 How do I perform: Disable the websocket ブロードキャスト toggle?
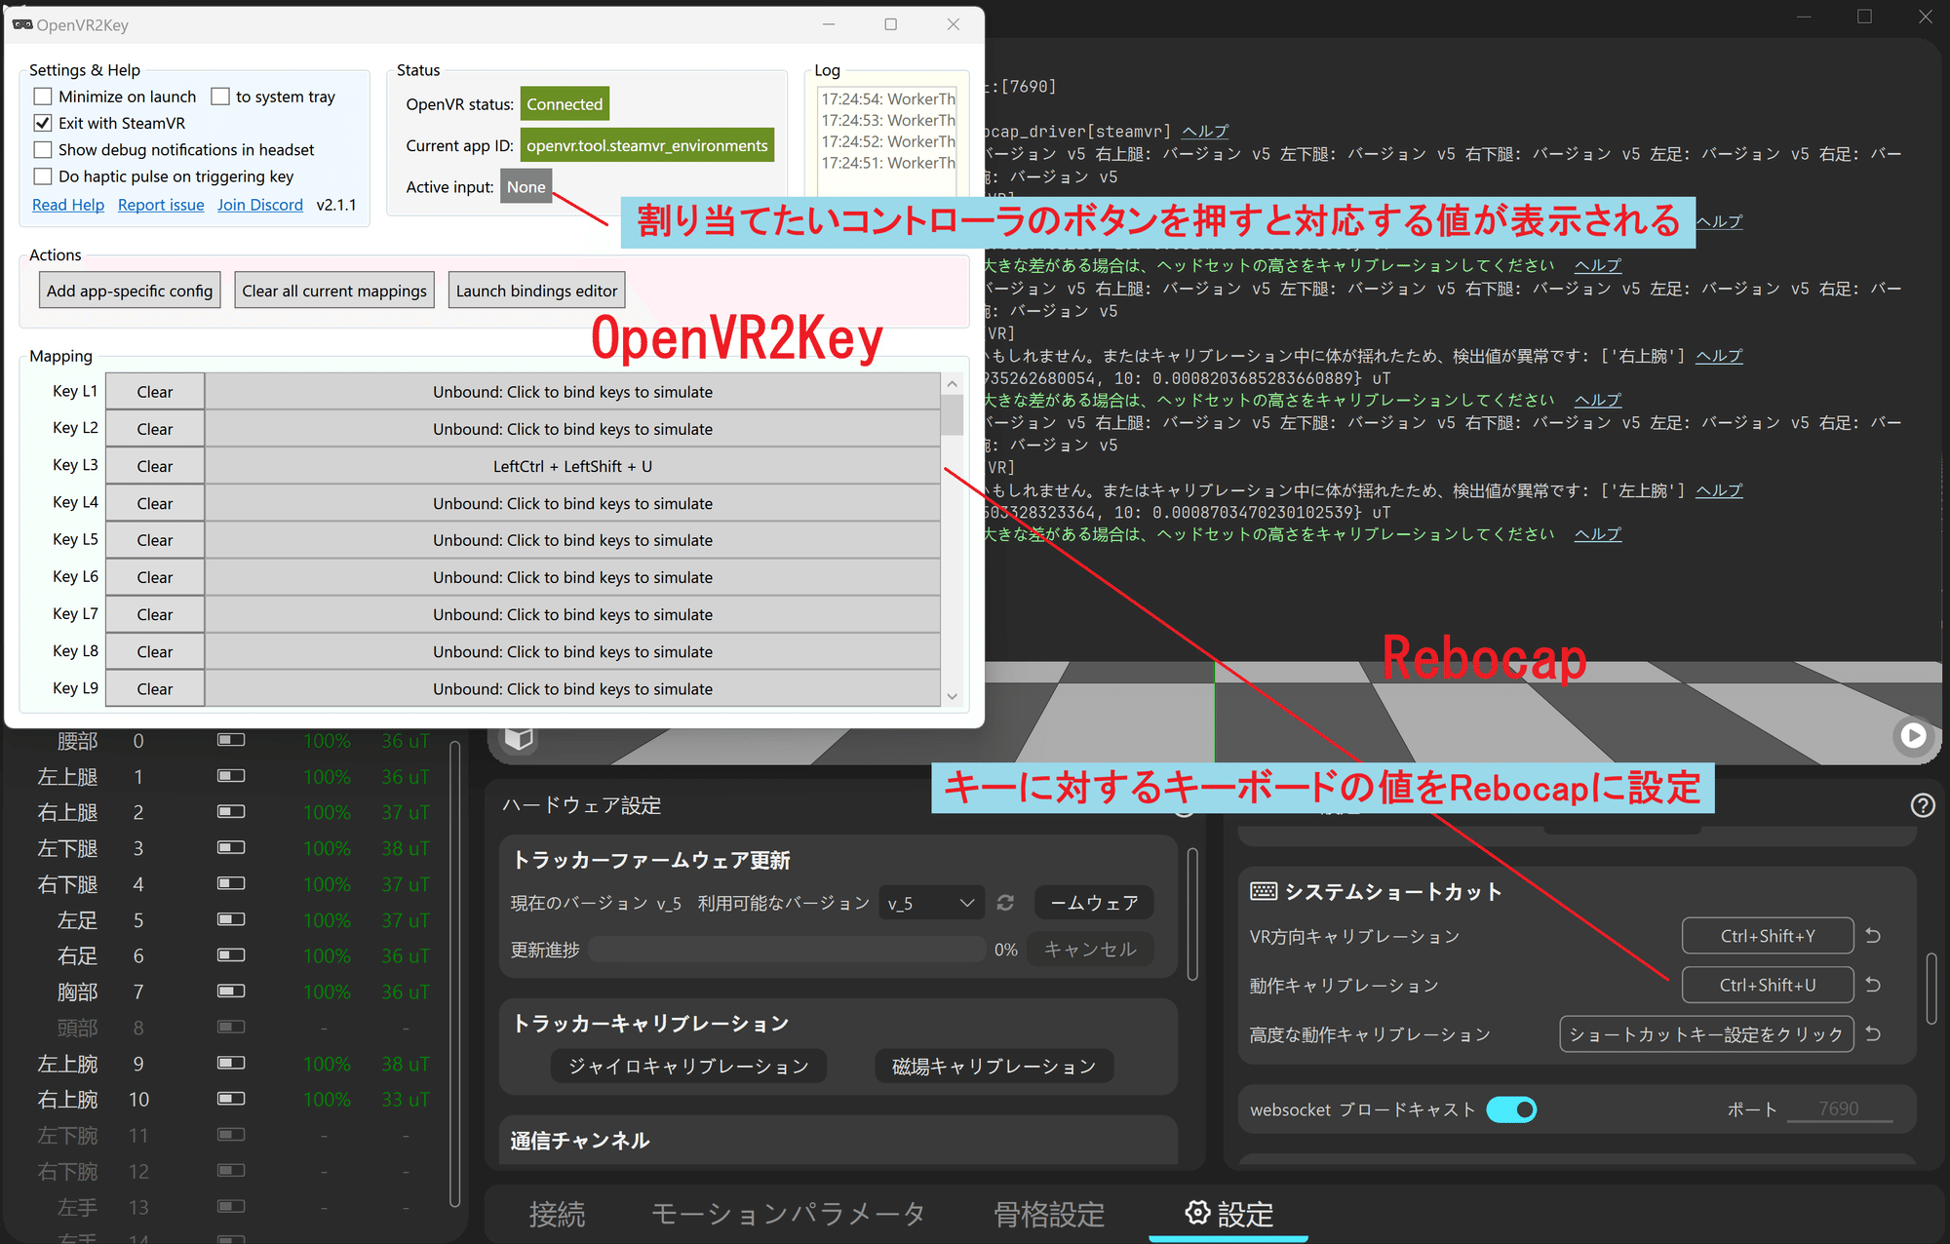point(1511,1108)
